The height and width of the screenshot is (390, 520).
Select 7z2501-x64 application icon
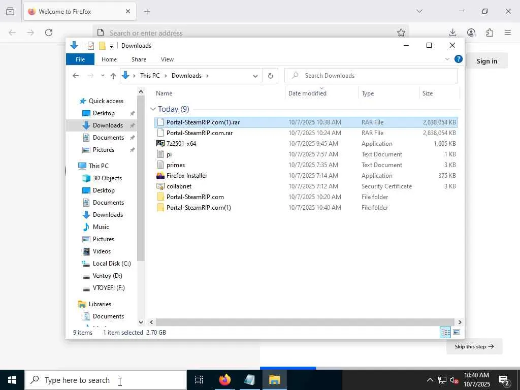(160, 144)
